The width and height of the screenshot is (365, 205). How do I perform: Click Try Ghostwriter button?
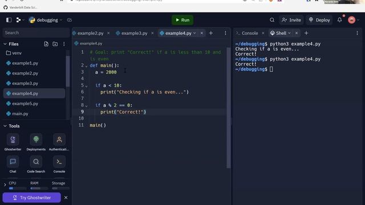pos(32,198)
